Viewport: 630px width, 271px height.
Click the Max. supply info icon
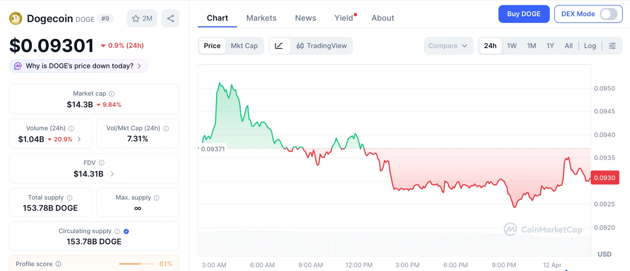[156, 198]
